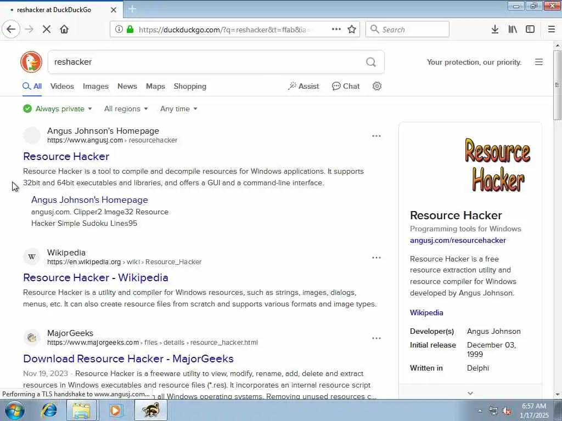
Task: Click the MajorGeeks favicon
Action: 32,337
